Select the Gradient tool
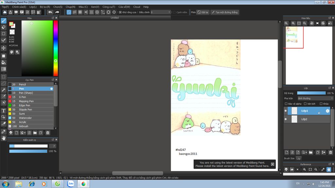335x188 pixels. (4, 69)
